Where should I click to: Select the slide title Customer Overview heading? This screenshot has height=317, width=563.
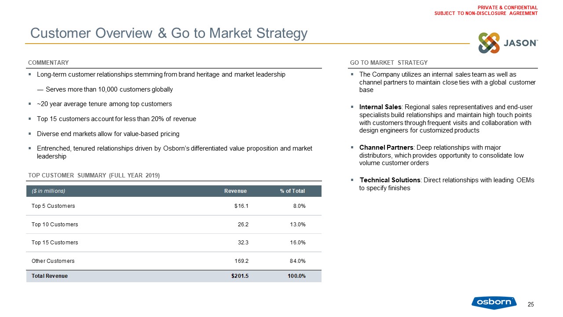[x=168, y=33]
